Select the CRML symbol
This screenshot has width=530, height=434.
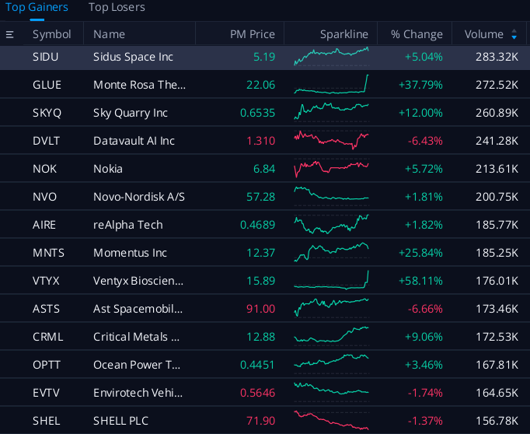pos(48,337)
